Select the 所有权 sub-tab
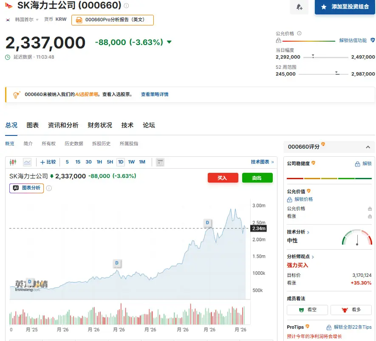Image resolution: width=376 pixels, height=341 pixels. (49, 144)
